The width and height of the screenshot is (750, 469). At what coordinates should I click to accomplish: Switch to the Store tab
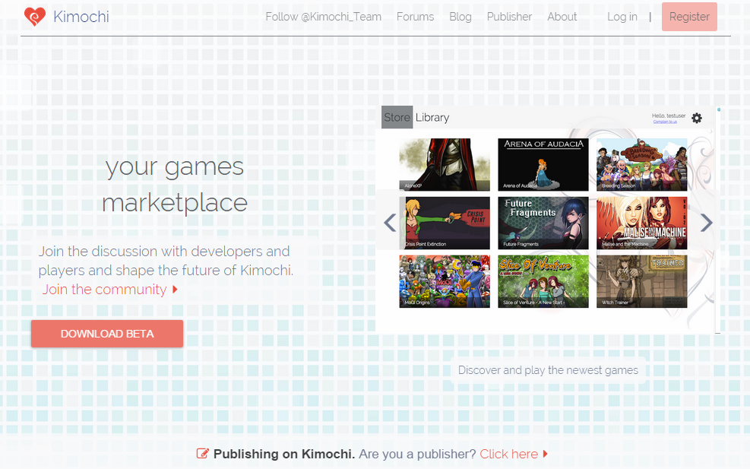pos(397,117)
